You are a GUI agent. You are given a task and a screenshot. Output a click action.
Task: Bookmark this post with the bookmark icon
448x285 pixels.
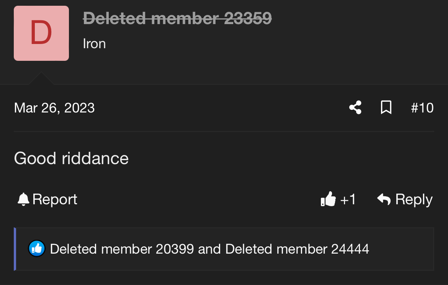(386, 107)
